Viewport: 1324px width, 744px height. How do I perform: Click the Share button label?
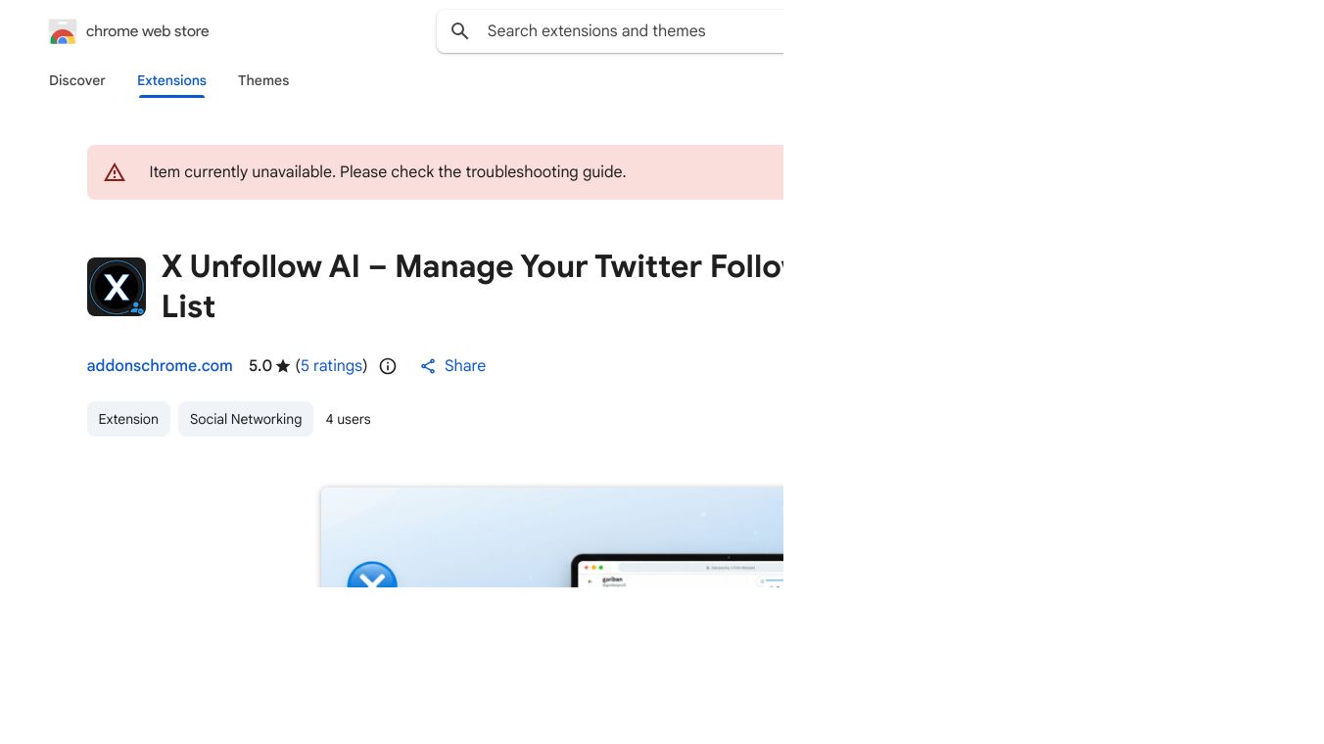(x=464, y=365)
